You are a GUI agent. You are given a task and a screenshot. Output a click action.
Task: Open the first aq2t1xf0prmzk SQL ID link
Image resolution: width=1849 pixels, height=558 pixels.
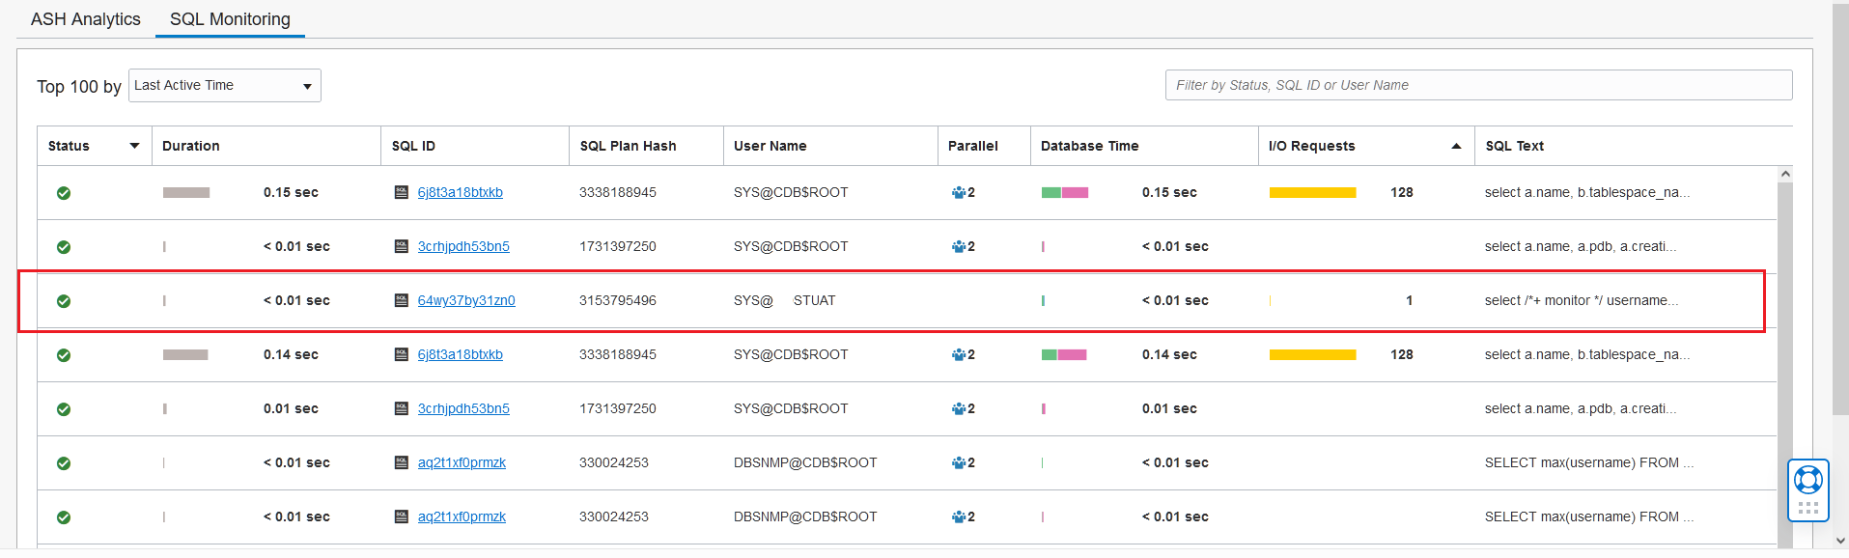pyautogui.click(x=462, y=462)
